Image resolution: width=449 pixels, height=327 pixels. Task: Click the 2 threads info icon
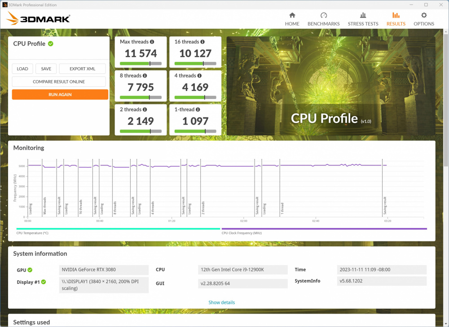tap(145, 110)
